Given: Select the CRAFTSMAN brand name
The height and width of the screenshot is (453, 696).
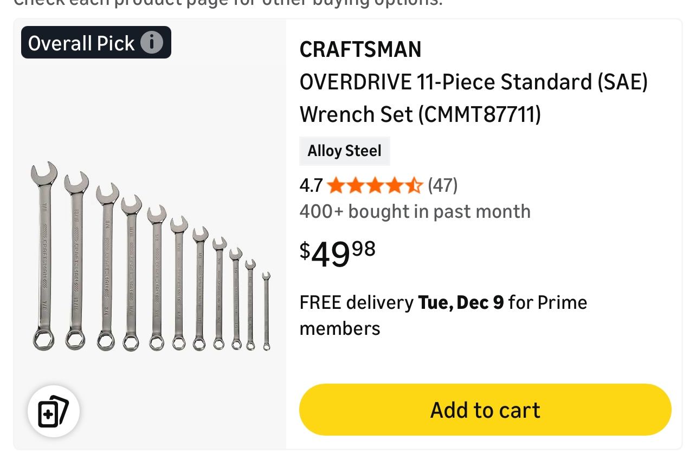Looking at the screenshot, I should pyautogui.click(x=360, y=49).
